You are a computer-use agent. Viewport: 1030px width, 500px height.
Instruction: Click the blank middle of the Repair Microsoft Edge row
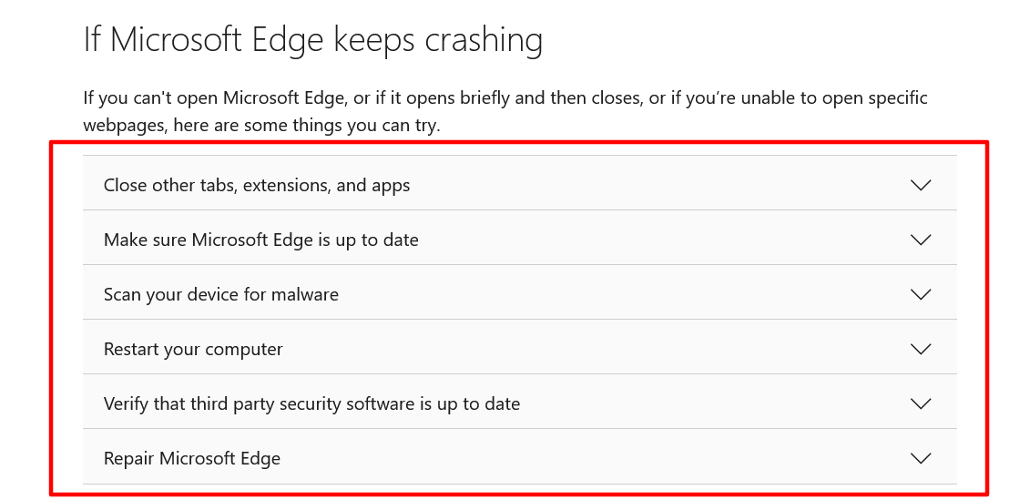pyautogui.click(x=592, y=458)
